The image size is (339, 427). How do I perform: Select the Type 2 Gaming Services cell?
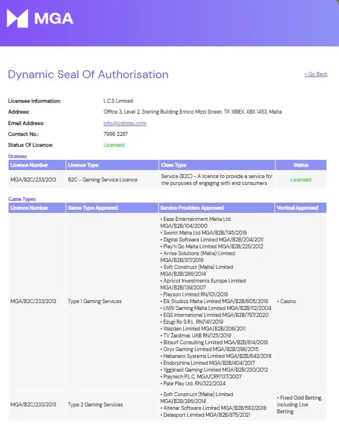[95, 405]
